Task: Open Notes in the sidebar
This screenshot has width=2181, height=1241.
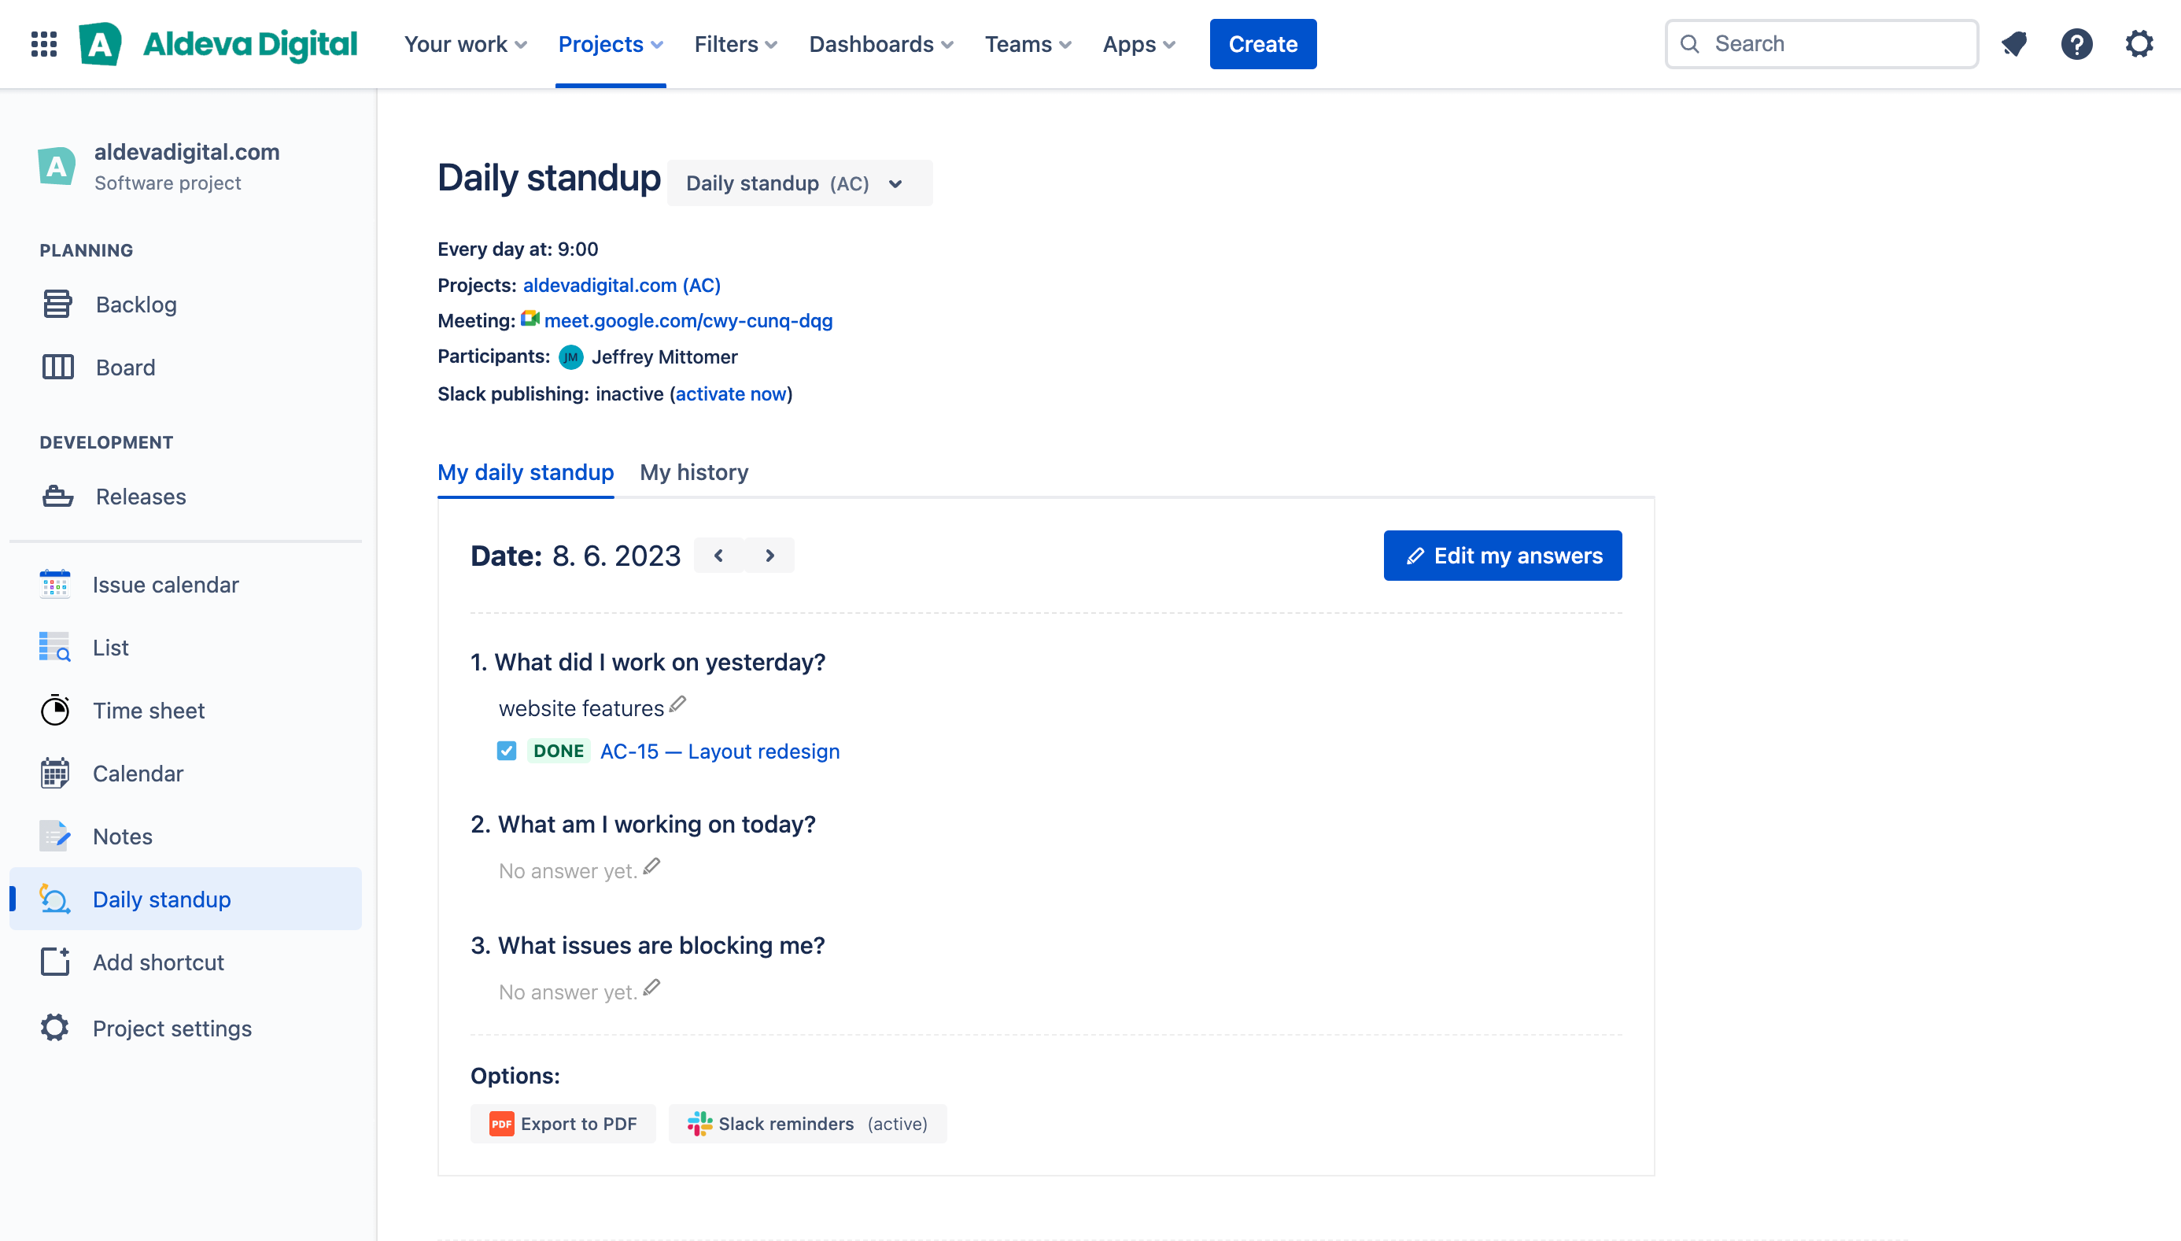Action: point(123,837)
